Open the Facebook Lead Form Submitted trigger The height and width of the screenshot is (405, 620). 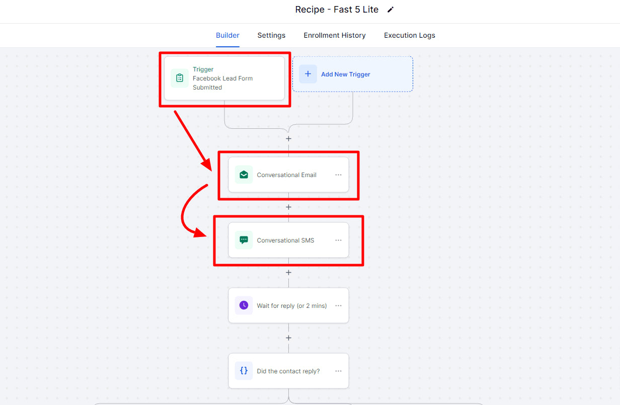click(x=224, y=78)
